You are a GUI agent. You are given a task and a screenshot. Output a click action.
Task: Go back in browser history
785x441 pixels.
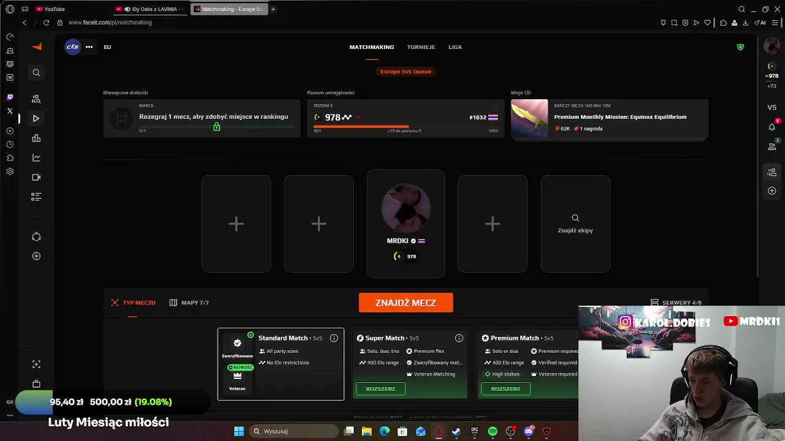25,23
